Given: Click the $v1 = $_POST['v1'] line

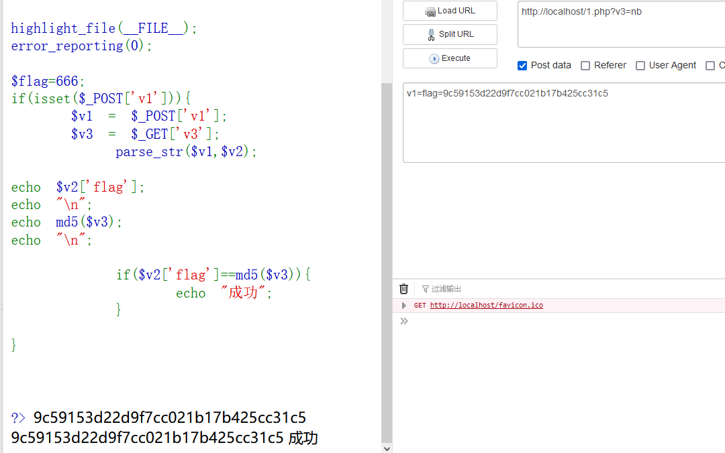Looking at the screenshot, I should (x=149, y=116).
